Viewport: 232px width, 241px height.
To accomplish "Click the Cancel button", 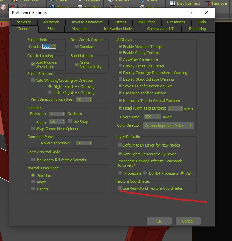I will pos(188,221).
